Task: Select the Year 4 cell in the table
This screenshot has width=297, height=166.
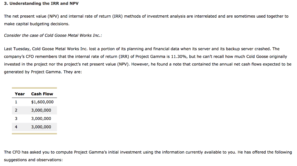Action: [16, 127]
